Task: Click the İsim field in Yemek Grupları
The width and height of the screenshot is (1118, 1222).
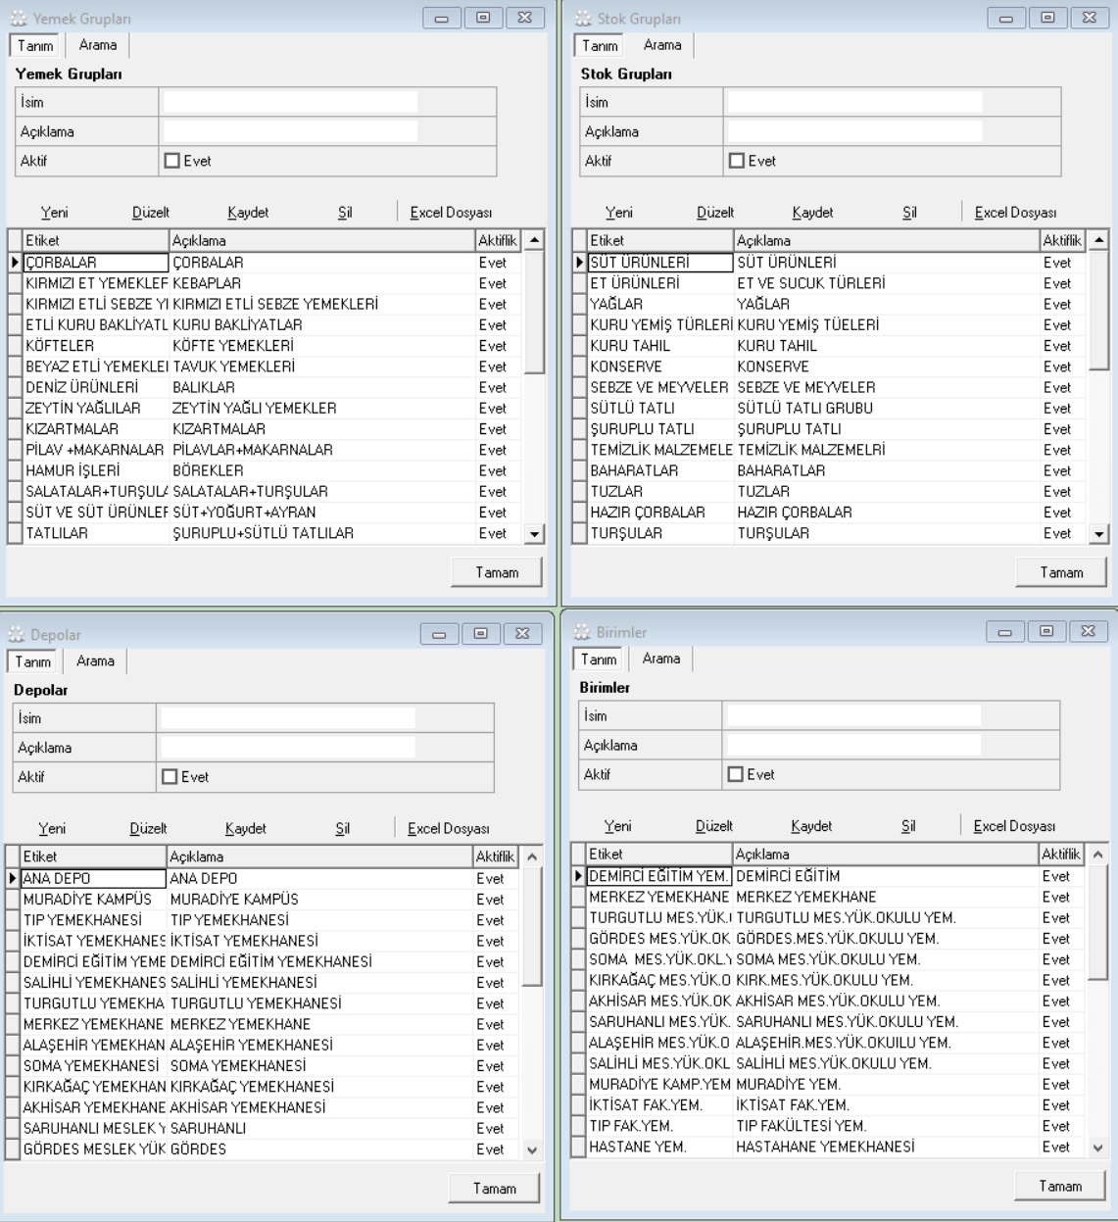Action: 290,102
